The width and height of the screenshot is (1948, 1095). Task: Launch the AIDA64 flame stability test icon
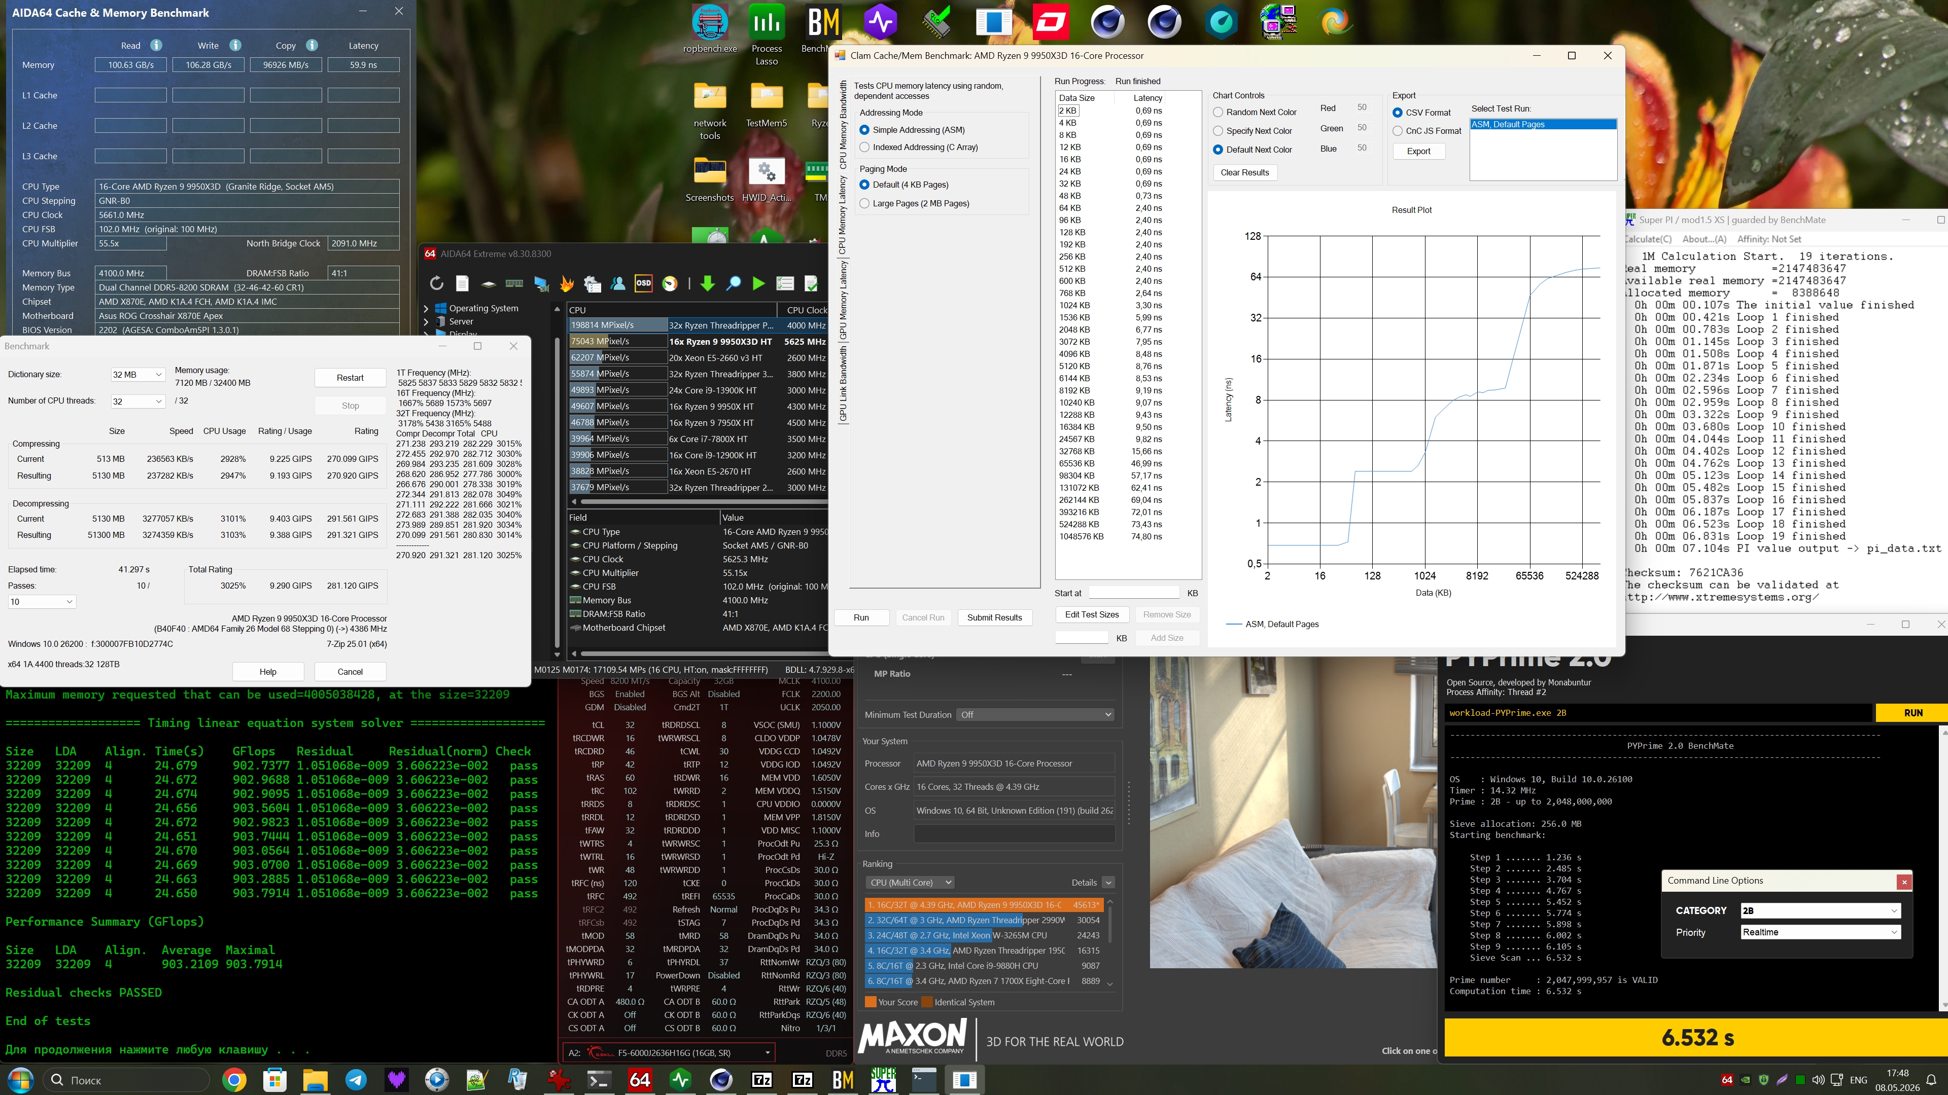coord(567,283)
